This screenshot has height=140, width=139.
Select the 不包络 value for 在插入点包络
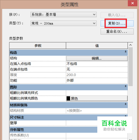97,64
